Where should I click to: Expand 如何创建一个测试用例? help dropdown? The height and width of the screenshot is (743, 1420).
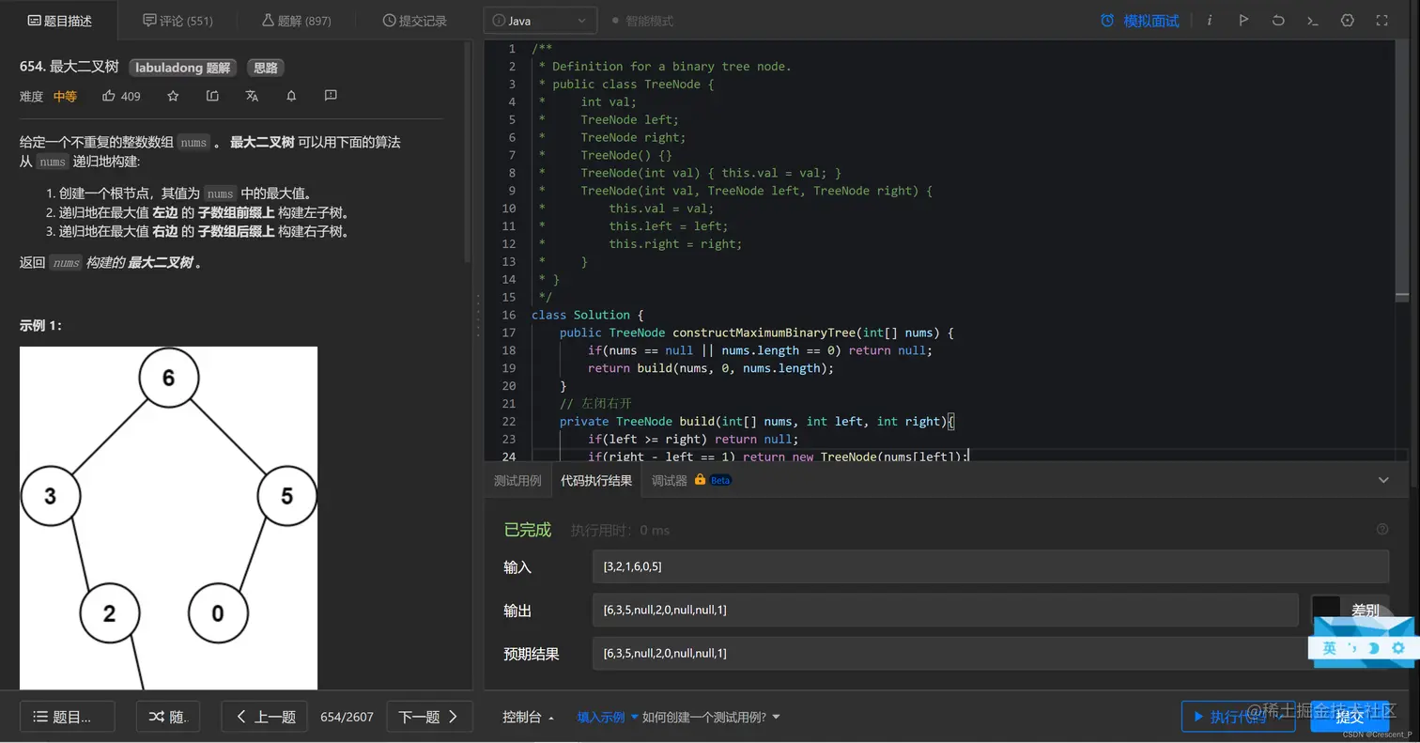coord(711,717)
